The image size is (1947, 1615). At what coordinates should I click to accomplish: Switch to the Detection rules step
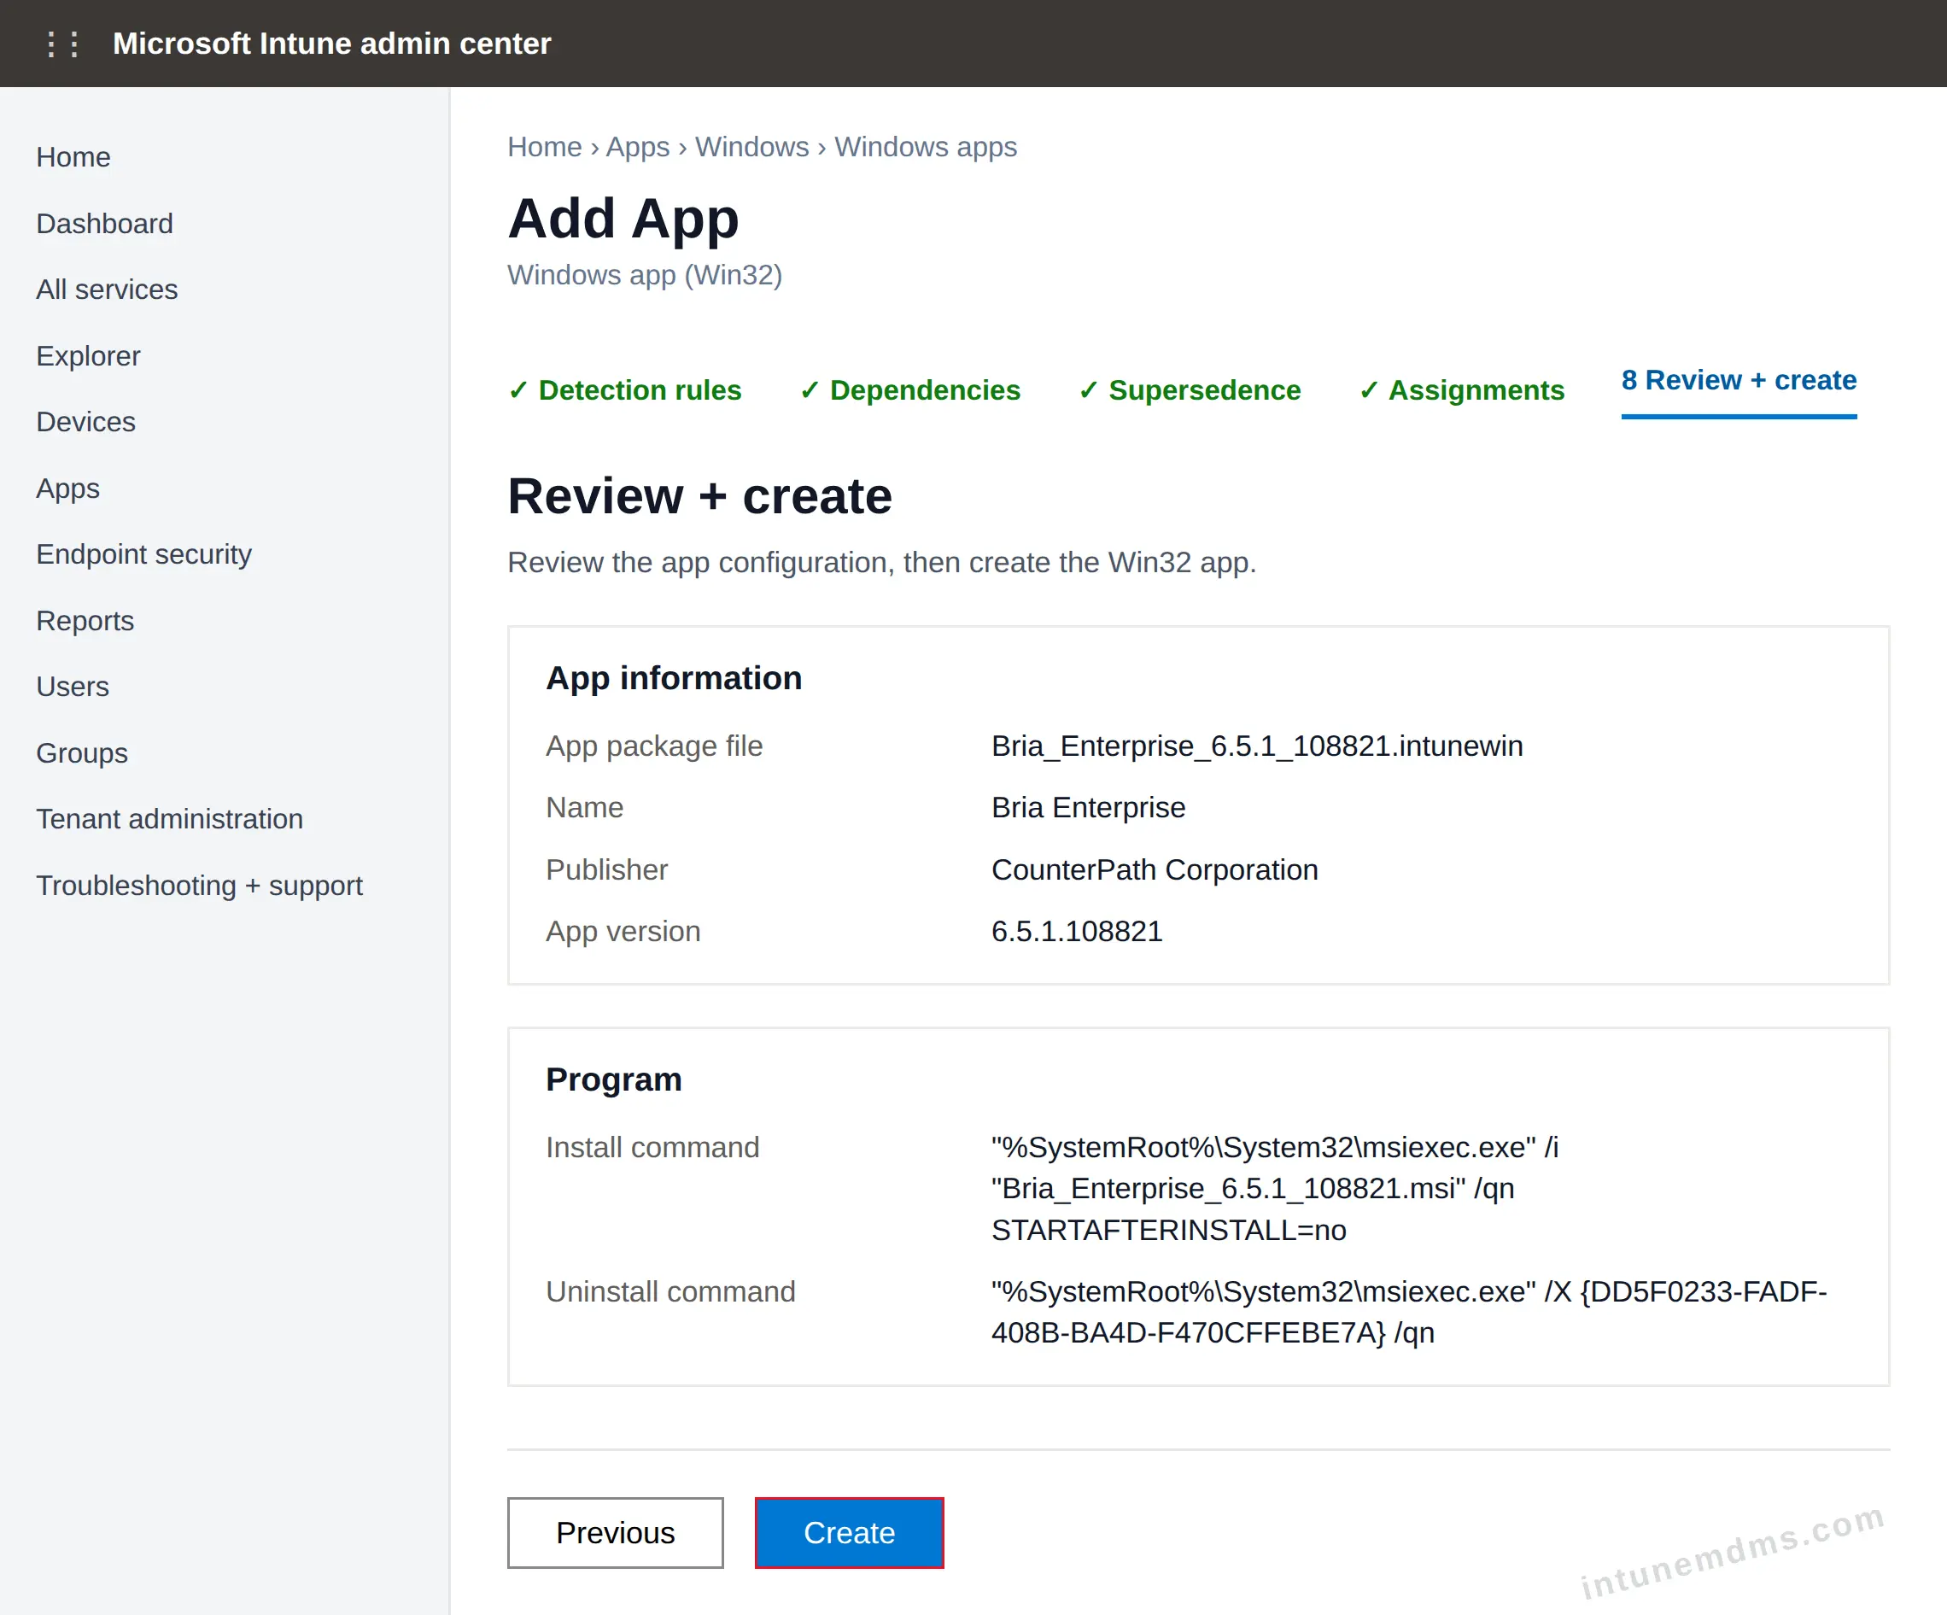pos(625,390)
